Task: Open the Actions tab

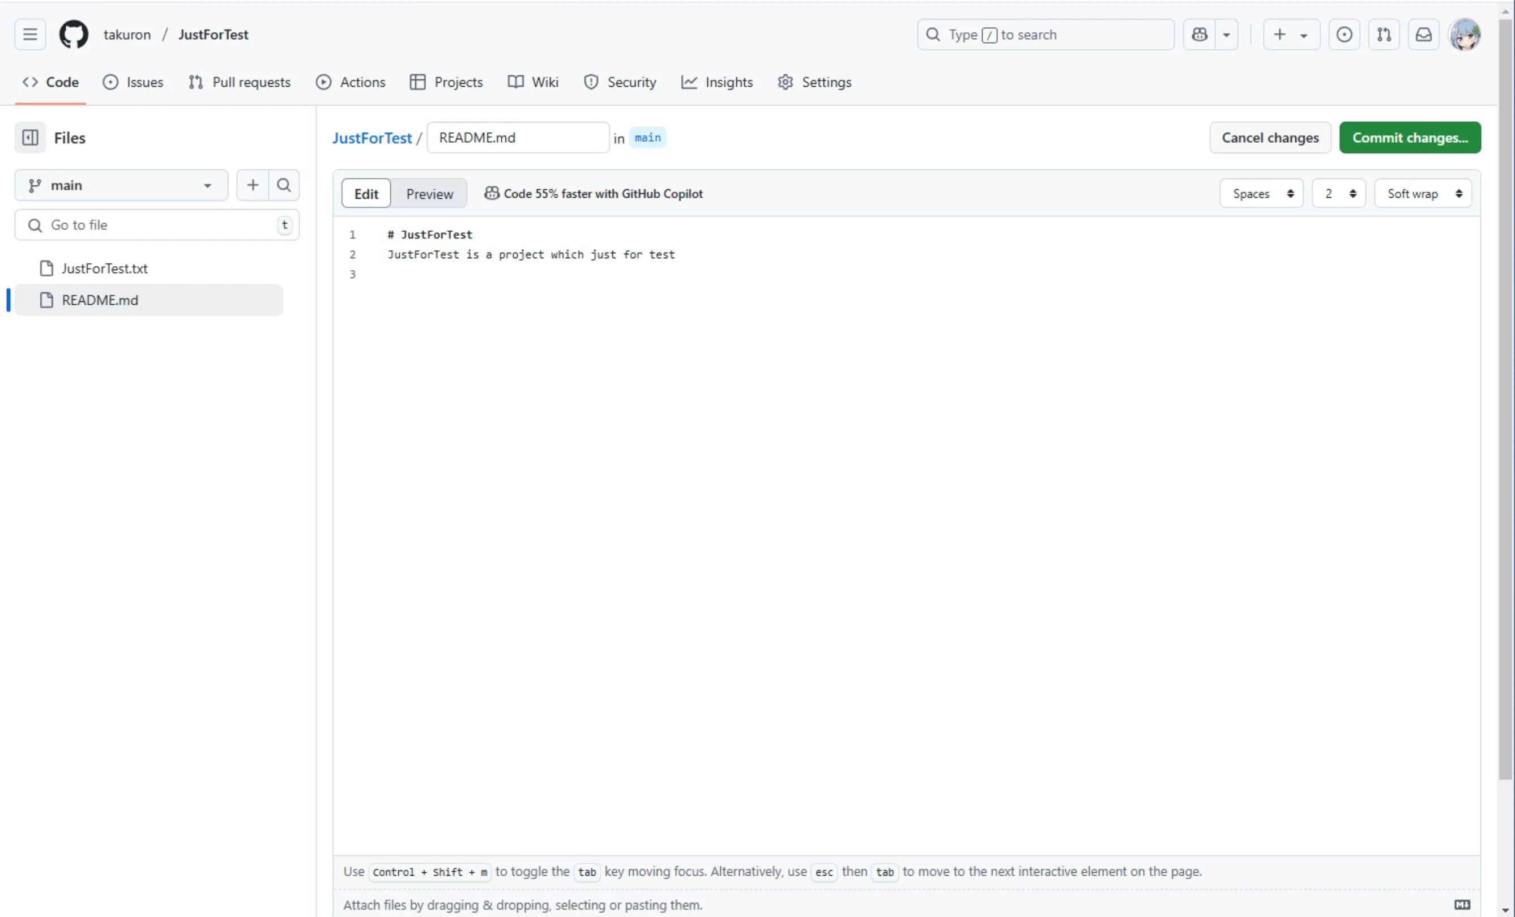Action: tap(351, 82)
